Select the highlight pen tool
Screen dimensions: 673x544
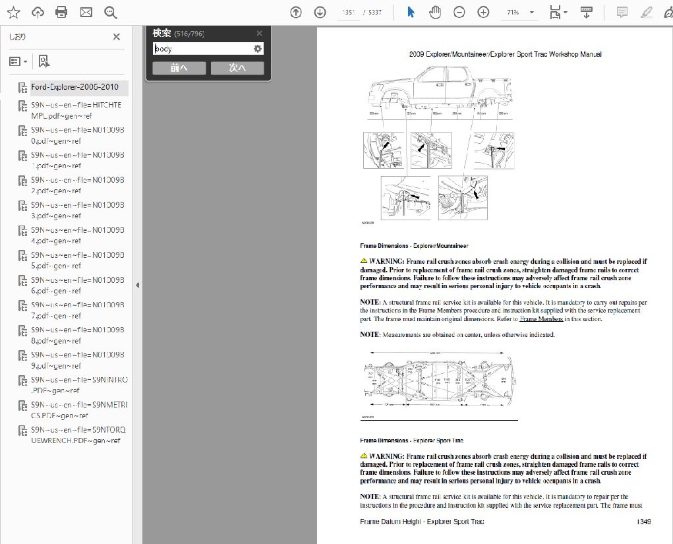(646, 13)
